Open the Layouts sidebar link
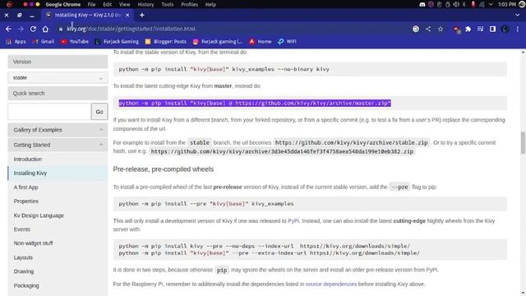Screen dimensions: 526x296 click(23, 257)
